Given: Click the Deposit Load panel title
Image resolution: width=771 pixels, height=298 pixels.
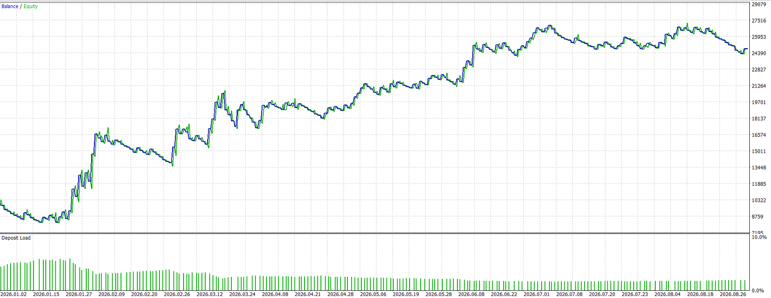Looking at the screenshot, I should (x=16, y=238).
